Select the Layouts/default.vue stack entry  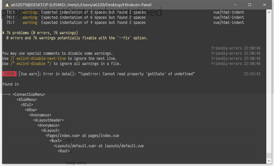pos(74,146)
